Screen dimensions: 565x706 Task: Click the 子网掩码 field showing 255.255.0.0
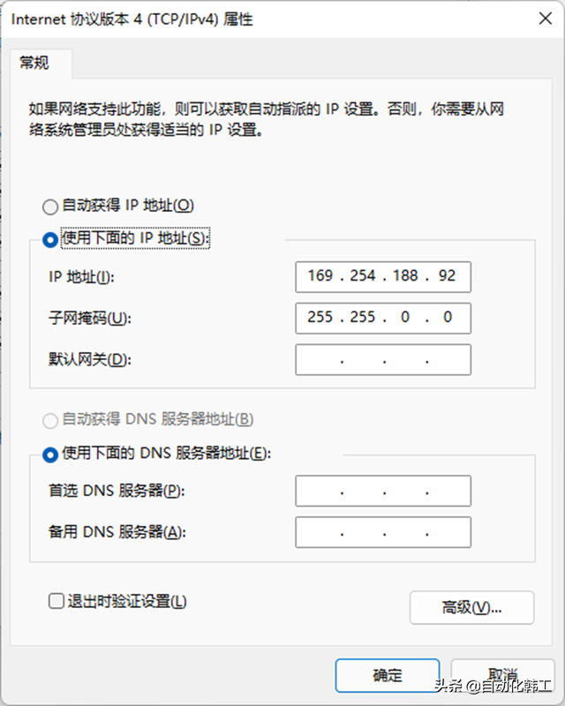pyautogui.click(x=382, y=318)
